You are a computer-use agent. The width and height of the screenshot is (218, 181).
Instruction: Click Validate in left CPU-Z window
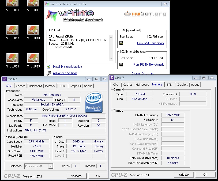76,176
